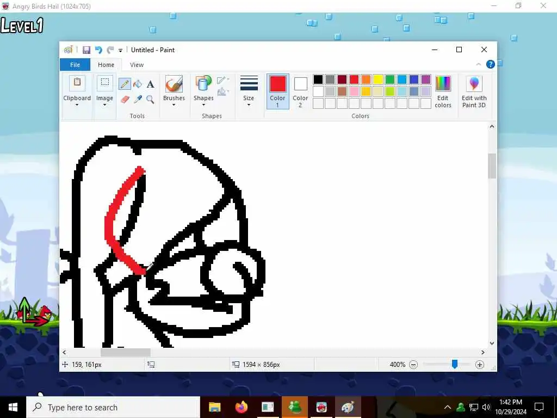Image resolution: width=557 pixels, height=418 pixels.
Task: Open Customize Quick Access Toolbar dropdown
Action: click(x=120, y=51)
